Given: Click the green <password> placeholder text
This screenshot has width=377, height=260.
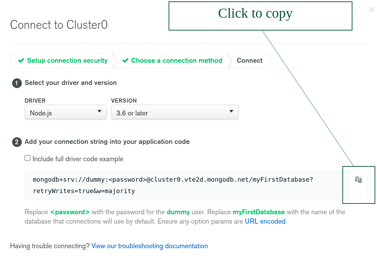Looking at the screenshot, I should (70, 212).
